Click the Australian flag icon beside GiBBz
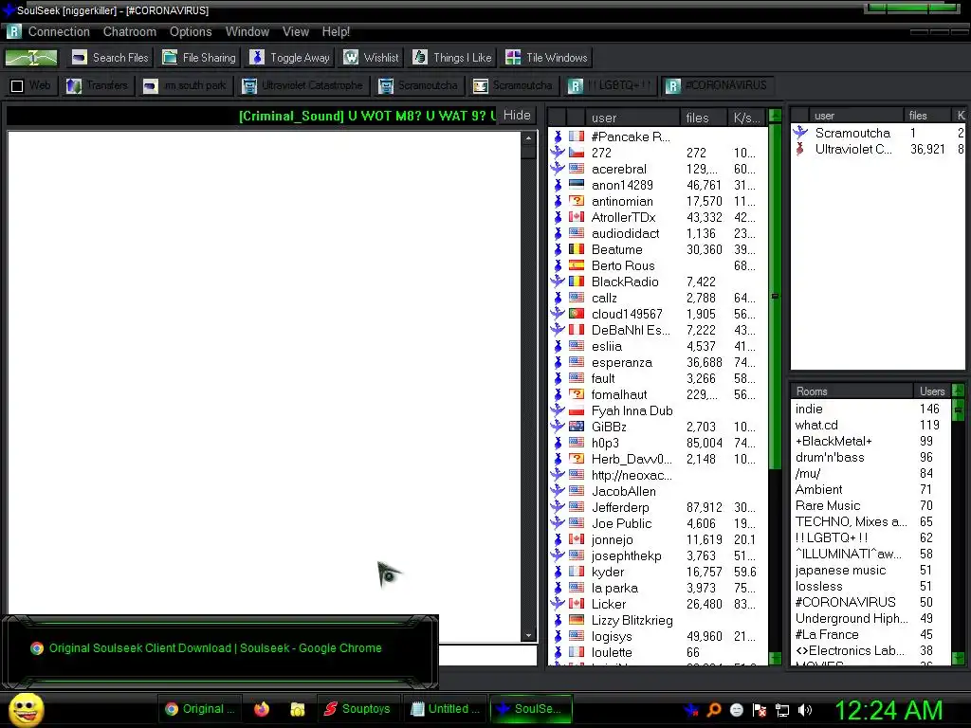The height and width of the screenshot is (728, 971). point(577,427)
